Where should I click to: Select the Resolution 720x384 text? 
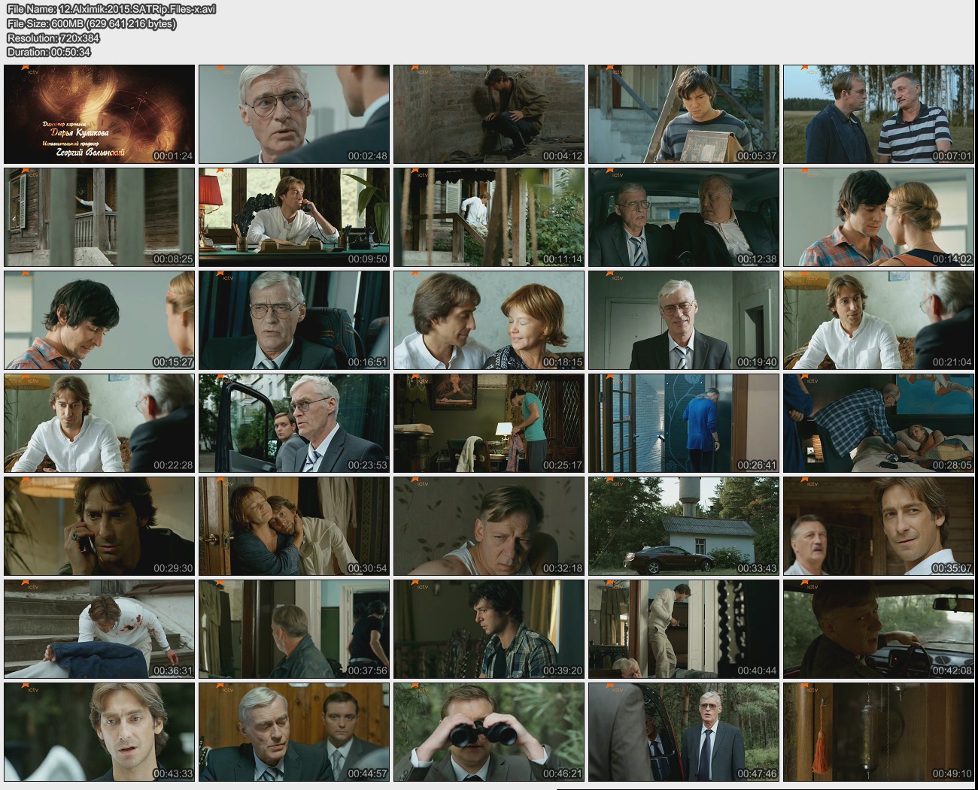[53, 38]
